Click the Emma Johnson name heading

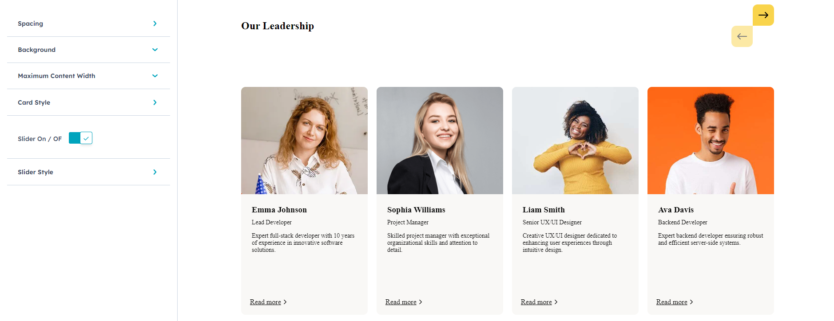279,210
